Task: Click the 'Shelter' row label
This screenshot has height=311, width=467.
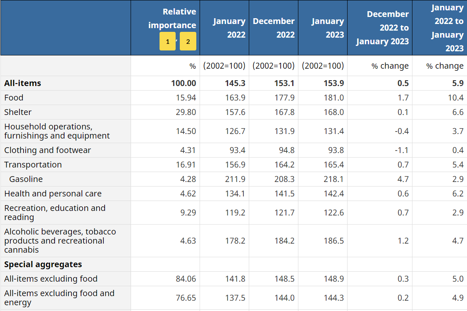Action: [x=18, y=112]
